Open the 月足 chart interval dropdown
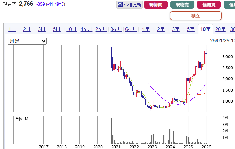 coord(27,41)
